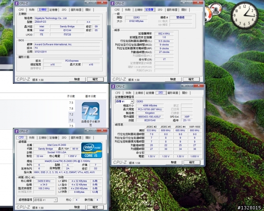Open 關於 tab in the SPD window
264x211 pixels.
click(x=185, y=93)
